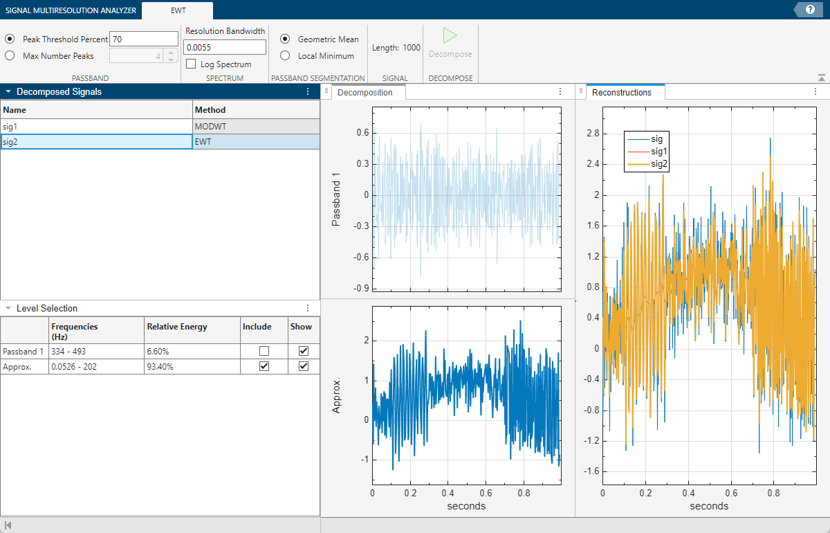The height and width of the screenshot is (533, 830).
Task: Click the Max Number Peaks up stepper arrow
Action: coord(171,51)
